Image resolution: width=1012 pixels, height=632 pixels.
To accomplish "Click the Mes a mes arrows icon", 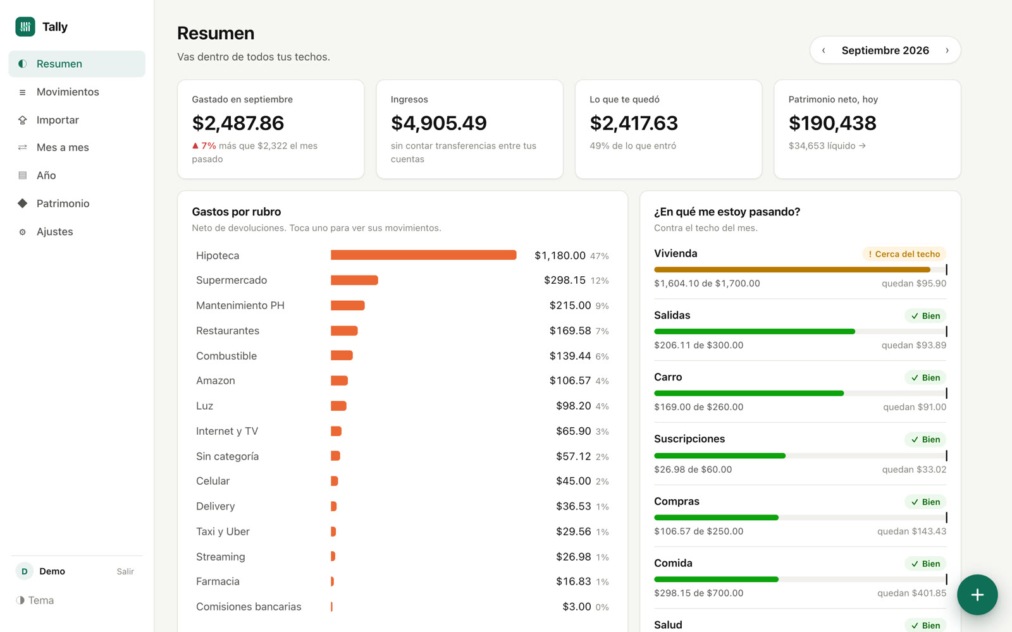I will tap(23, 147).
